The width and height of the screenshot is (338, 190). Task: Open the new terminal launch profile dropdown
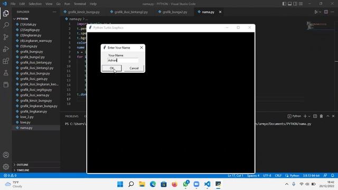pos(309,116)
